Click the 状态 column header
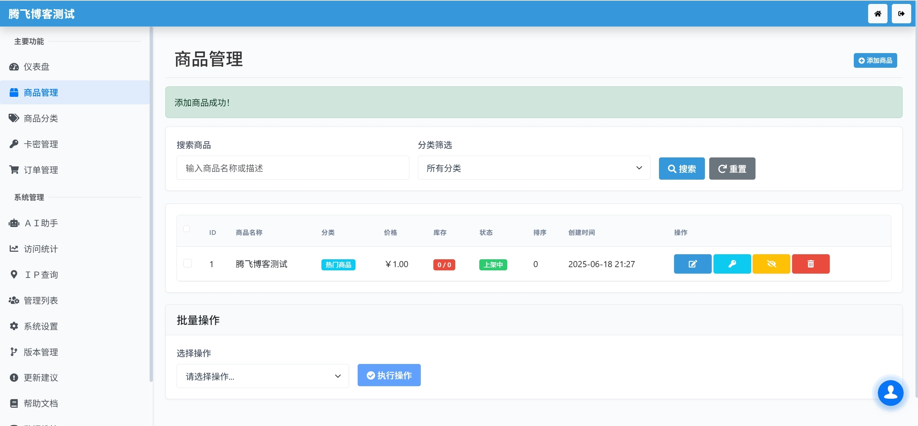This screenshot has height=426, width=918. [486, 232]
